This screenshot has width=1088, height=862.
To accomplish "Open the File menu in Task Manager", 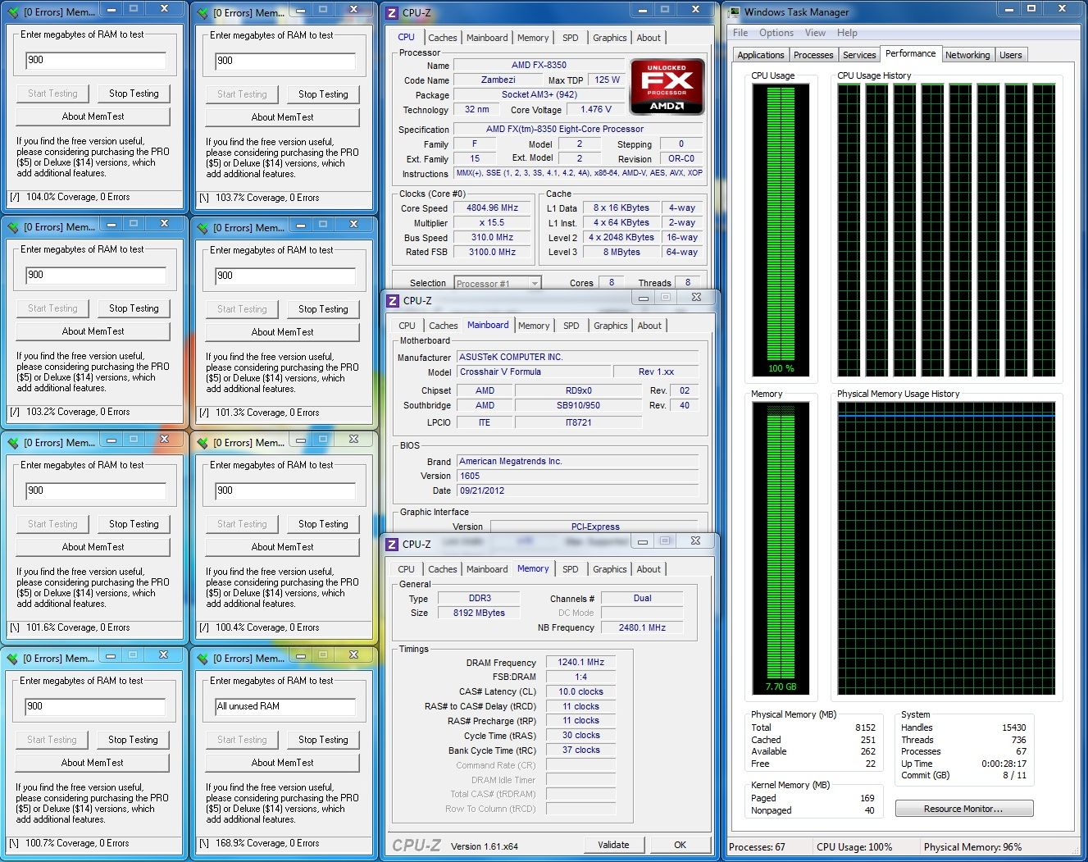I will click(x=740, y=33).
